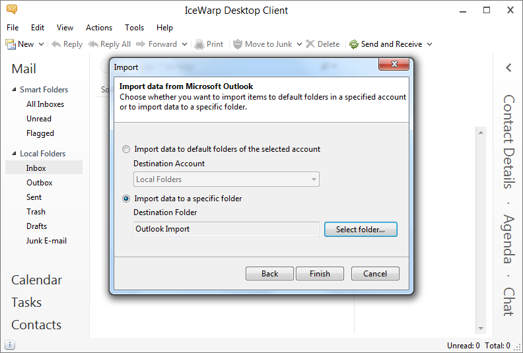Screen dimensions: 523x353
Task: Select All Inboxes smart folder
Action: point(45,104)
